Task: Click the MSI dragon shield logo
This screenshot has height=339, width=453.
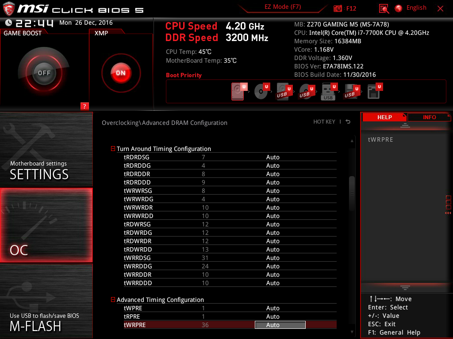Action: tap(9, 9)
